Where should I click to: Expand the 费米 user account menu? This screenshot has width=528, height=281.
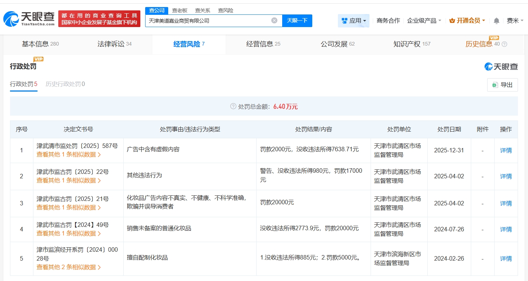[x=515, y=21]
